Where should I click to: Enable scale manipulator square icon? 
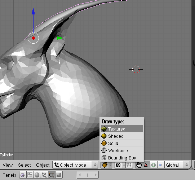(160, 165)
